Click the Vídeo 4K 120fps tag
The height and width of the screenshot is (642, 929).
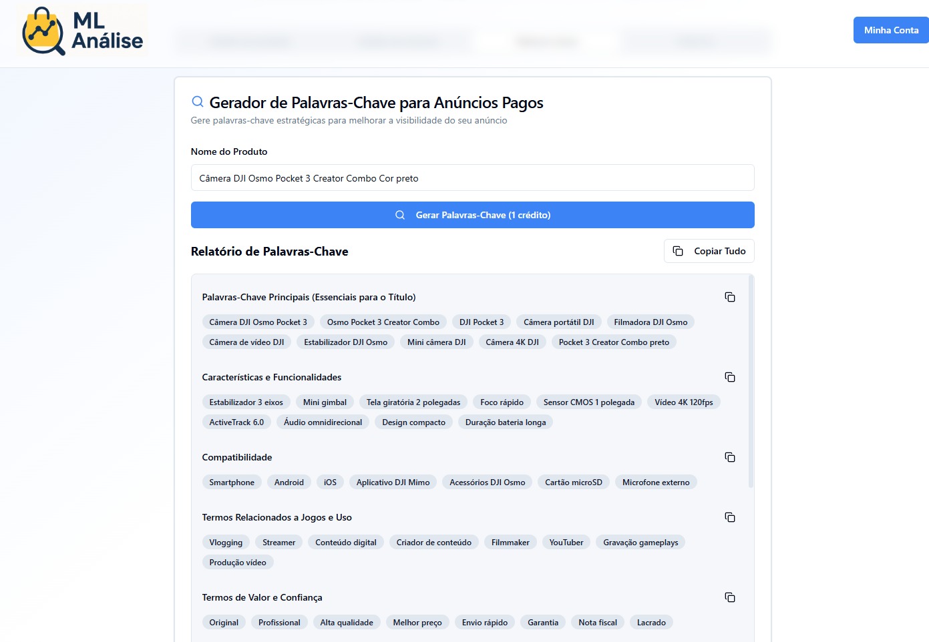[x=684, y=402]
